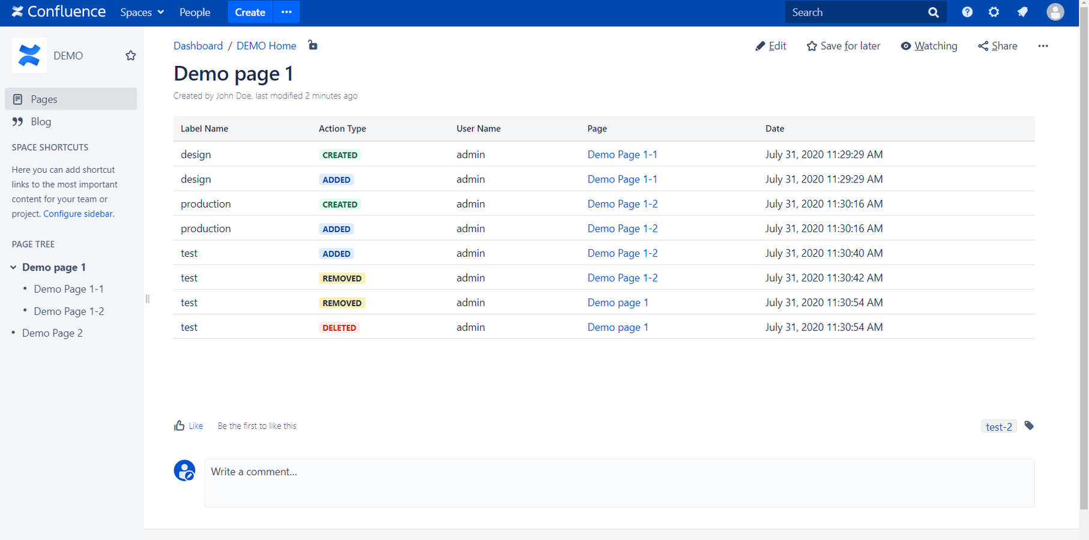Go to DEMO Home breadcrumb

pos(267,46)
